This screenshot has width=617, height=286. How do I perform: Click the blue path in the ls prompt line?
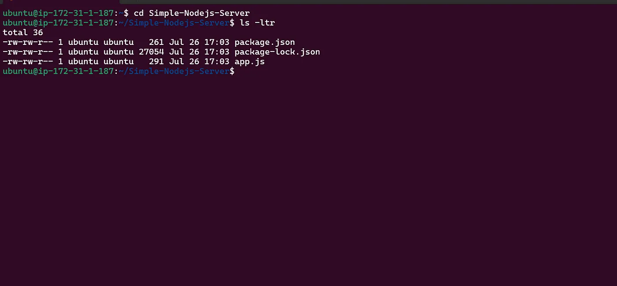(x=174, y=23)
